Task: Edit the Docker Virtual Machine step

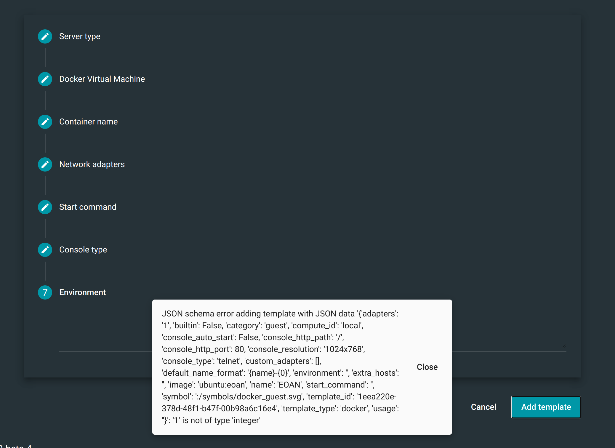Action: point(45,79)
